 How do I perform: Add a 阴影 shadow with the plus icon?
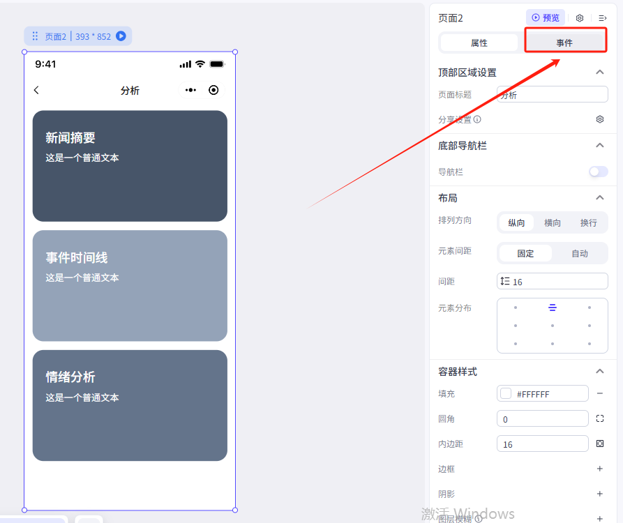(599, 494)
